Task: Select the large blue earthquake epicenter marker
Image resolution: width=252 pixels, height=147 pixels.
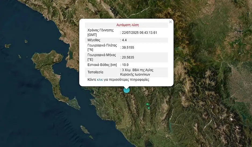Action: tap(127, 90)
